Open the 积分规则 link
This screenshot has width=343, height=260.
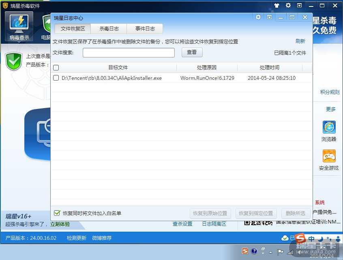330,92
